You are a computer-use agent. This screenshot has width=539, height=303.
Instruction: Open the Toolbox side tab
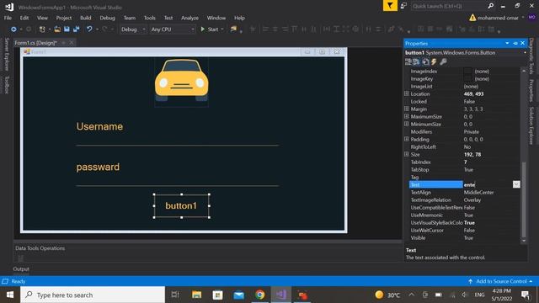pyautogui.click(x=7, y=85)
